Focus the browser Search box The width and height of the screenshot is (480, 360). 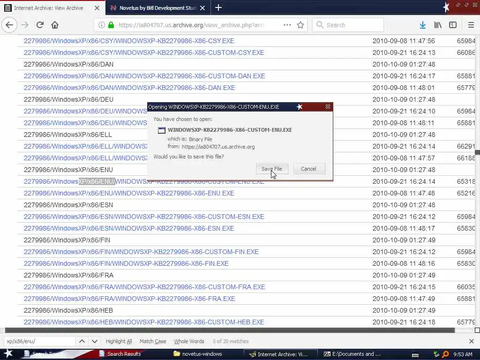(x=348, y=25)
